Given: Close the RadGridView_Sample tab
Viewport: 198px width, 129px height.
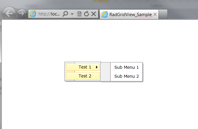Looking at the screenshot, I should [x=155, y=14].
